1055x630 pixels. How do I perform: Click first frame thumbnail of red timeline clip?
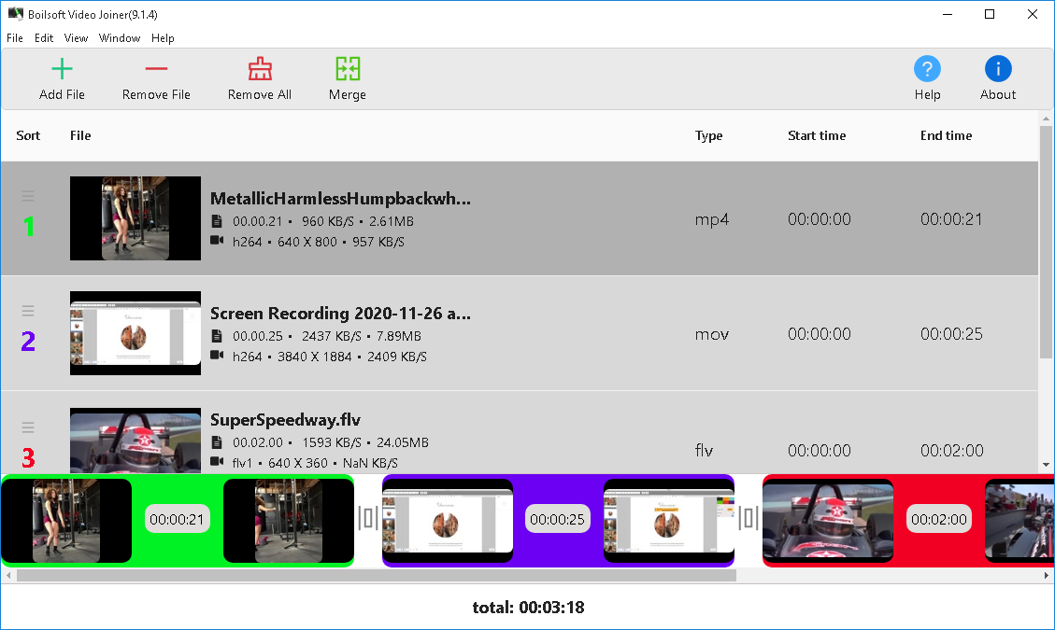[828, 521]
